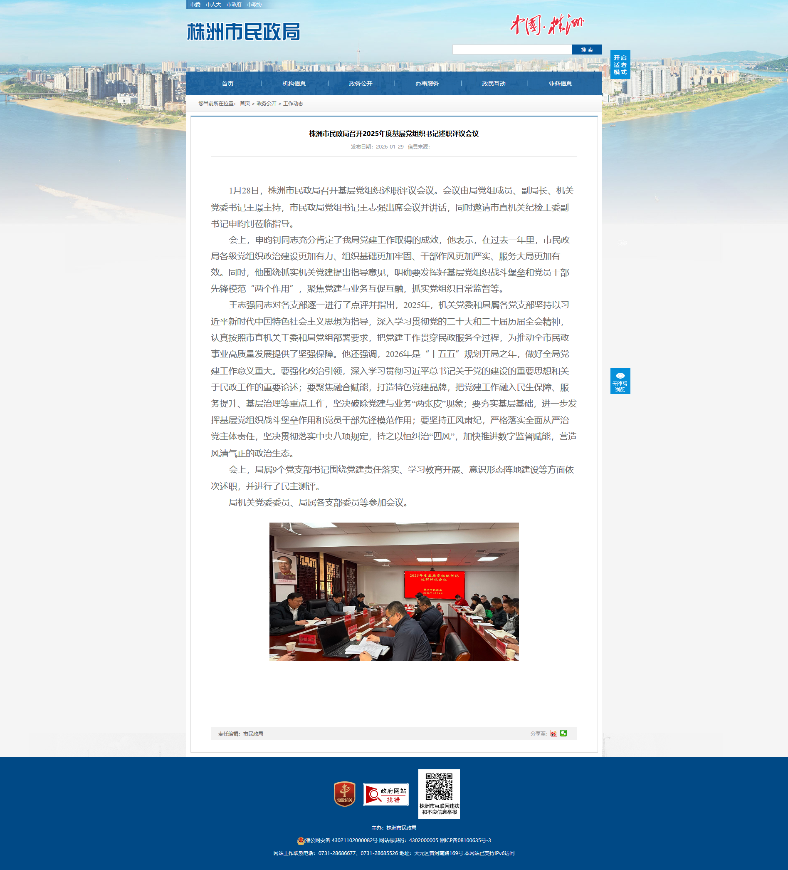This screenshot has width=788, height=870.
Task: Toggle the 开启适老模式 elderly mode
Action: tap(620, 65)
